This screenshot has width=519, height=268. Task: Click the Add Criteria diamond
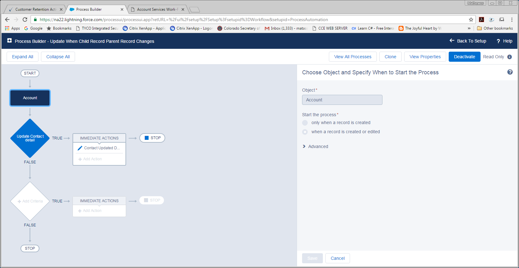[x=30, y=201]
